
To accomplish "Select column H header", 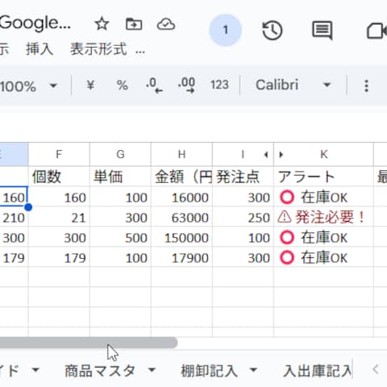I will point(181,154).
